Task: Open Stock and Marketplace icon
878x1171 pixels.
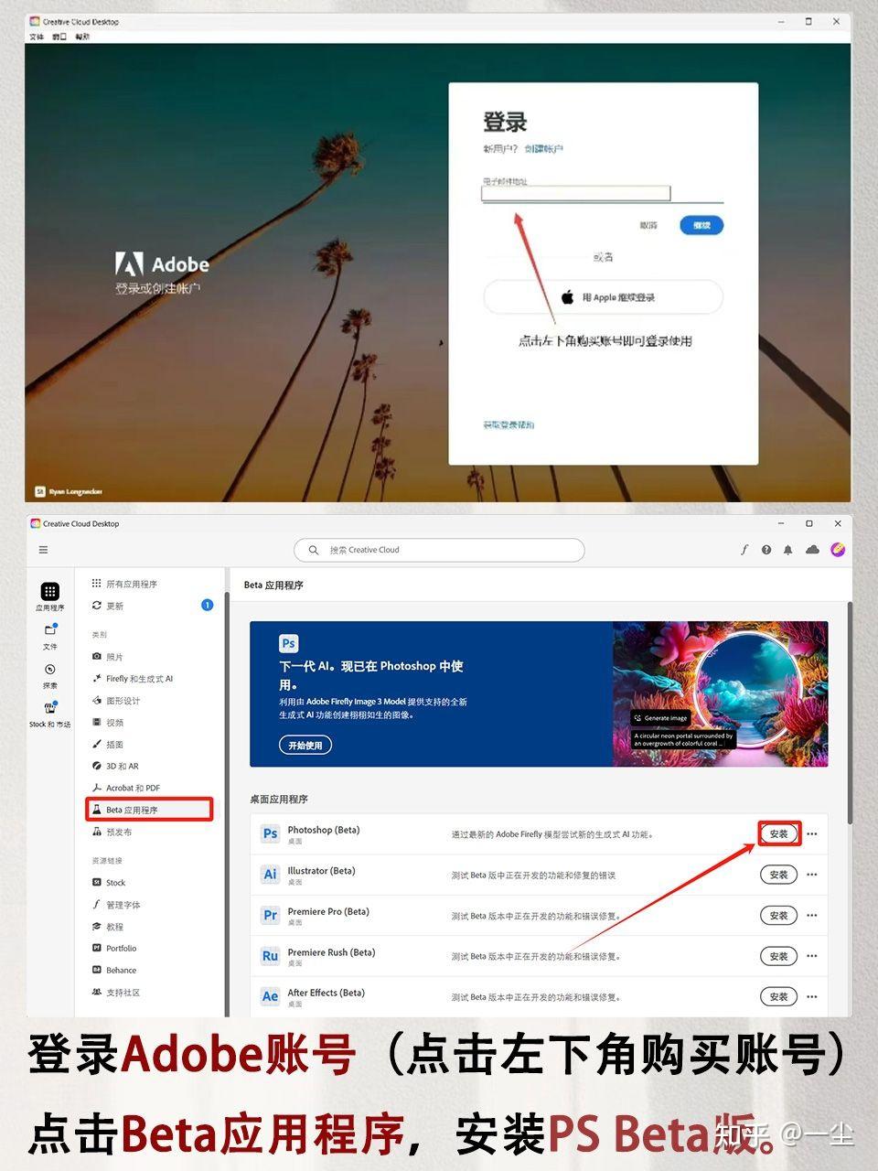Action: pyautogui.click(x=50, y=708)
